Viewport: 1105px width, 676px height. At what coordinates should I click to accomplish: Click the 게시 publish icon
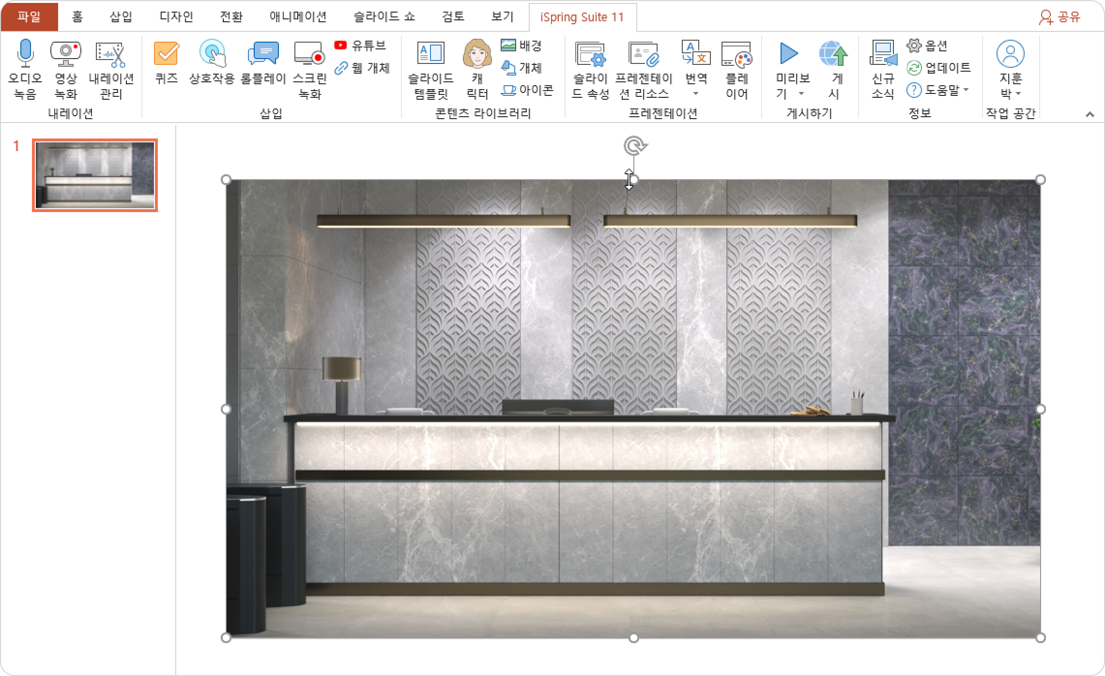pos(834,54)
